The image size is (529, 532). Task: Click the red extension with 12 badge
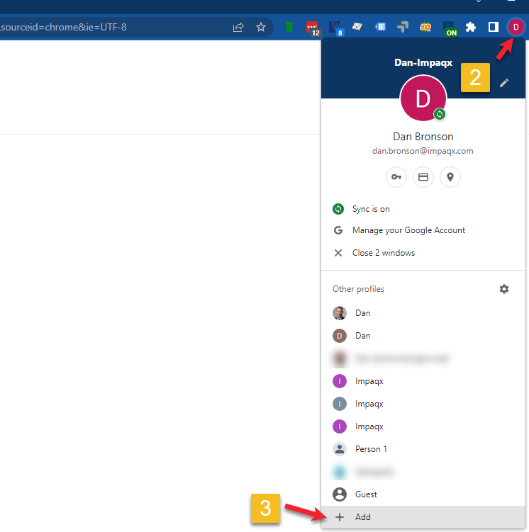(x=312, y=28)
